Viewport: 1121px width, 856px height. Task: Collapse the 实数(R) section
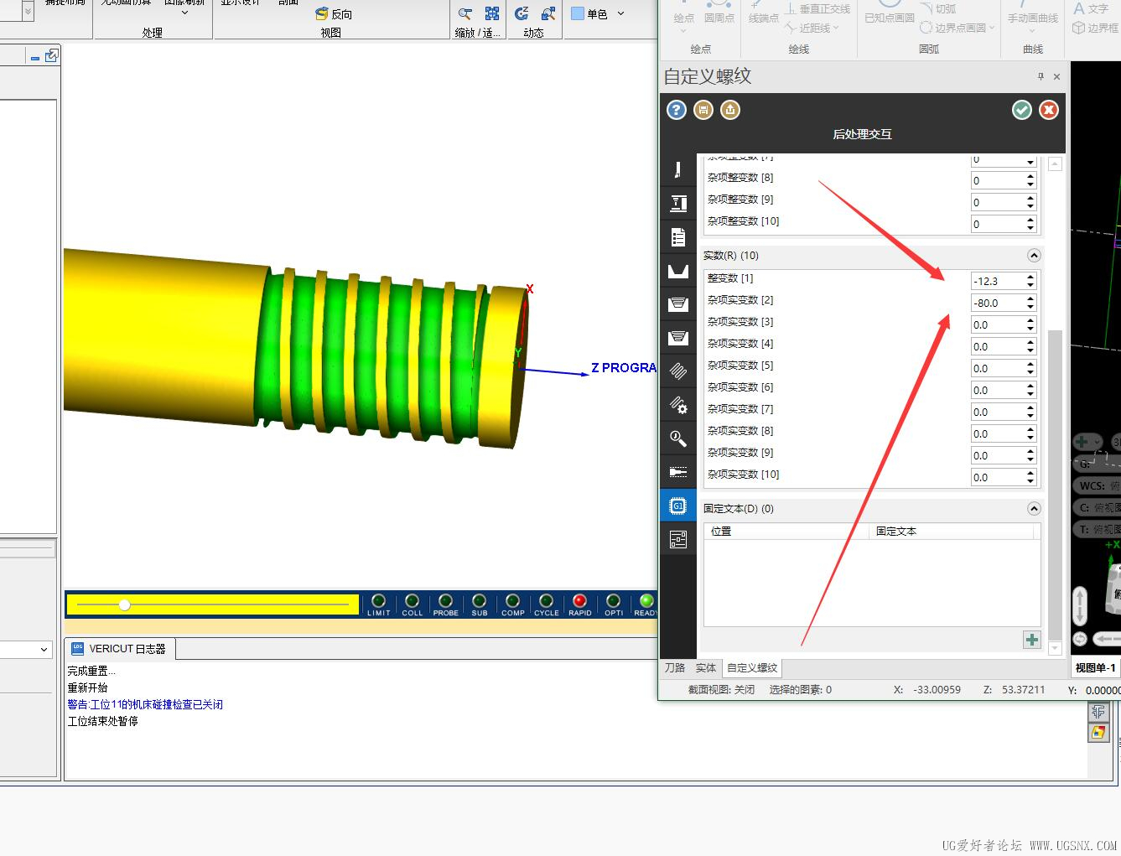pyautogui.click(x=1033, y=256)
